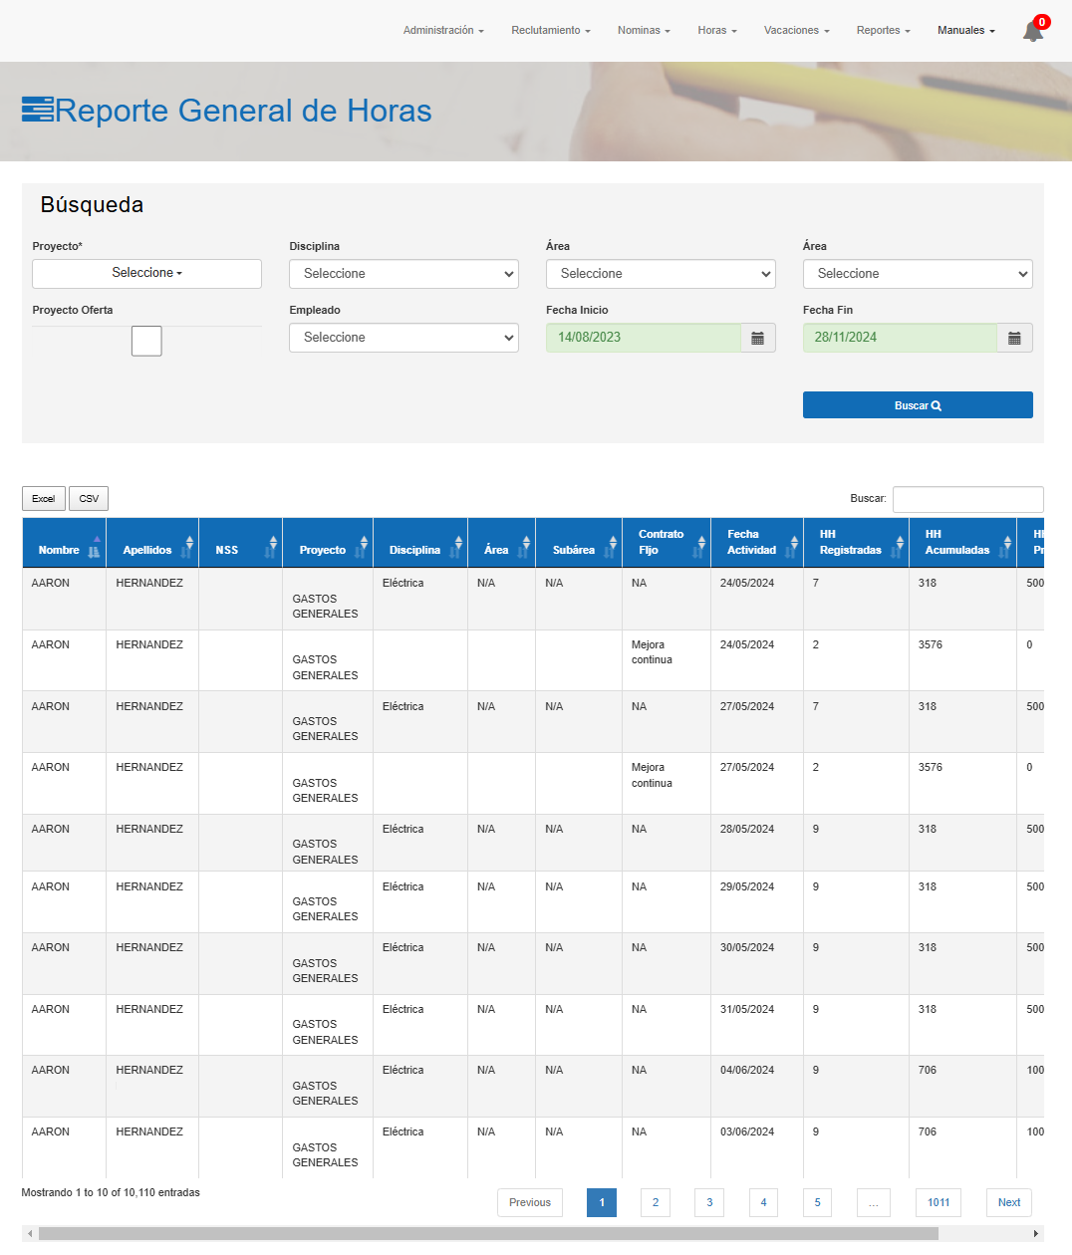The height and width of the screenshot is (1255, 1072).
Task: Open the Fecha Fin calendar picker
Action: tap(1014, 338)
